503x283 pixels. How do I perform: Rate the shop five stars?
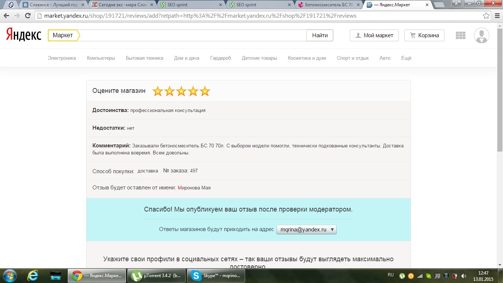coord(205,91)
